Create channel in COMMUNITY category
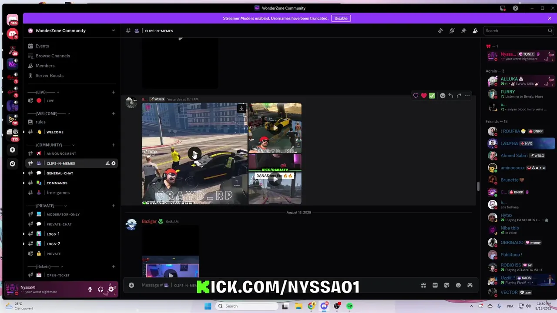 click(x=113, y=145)
